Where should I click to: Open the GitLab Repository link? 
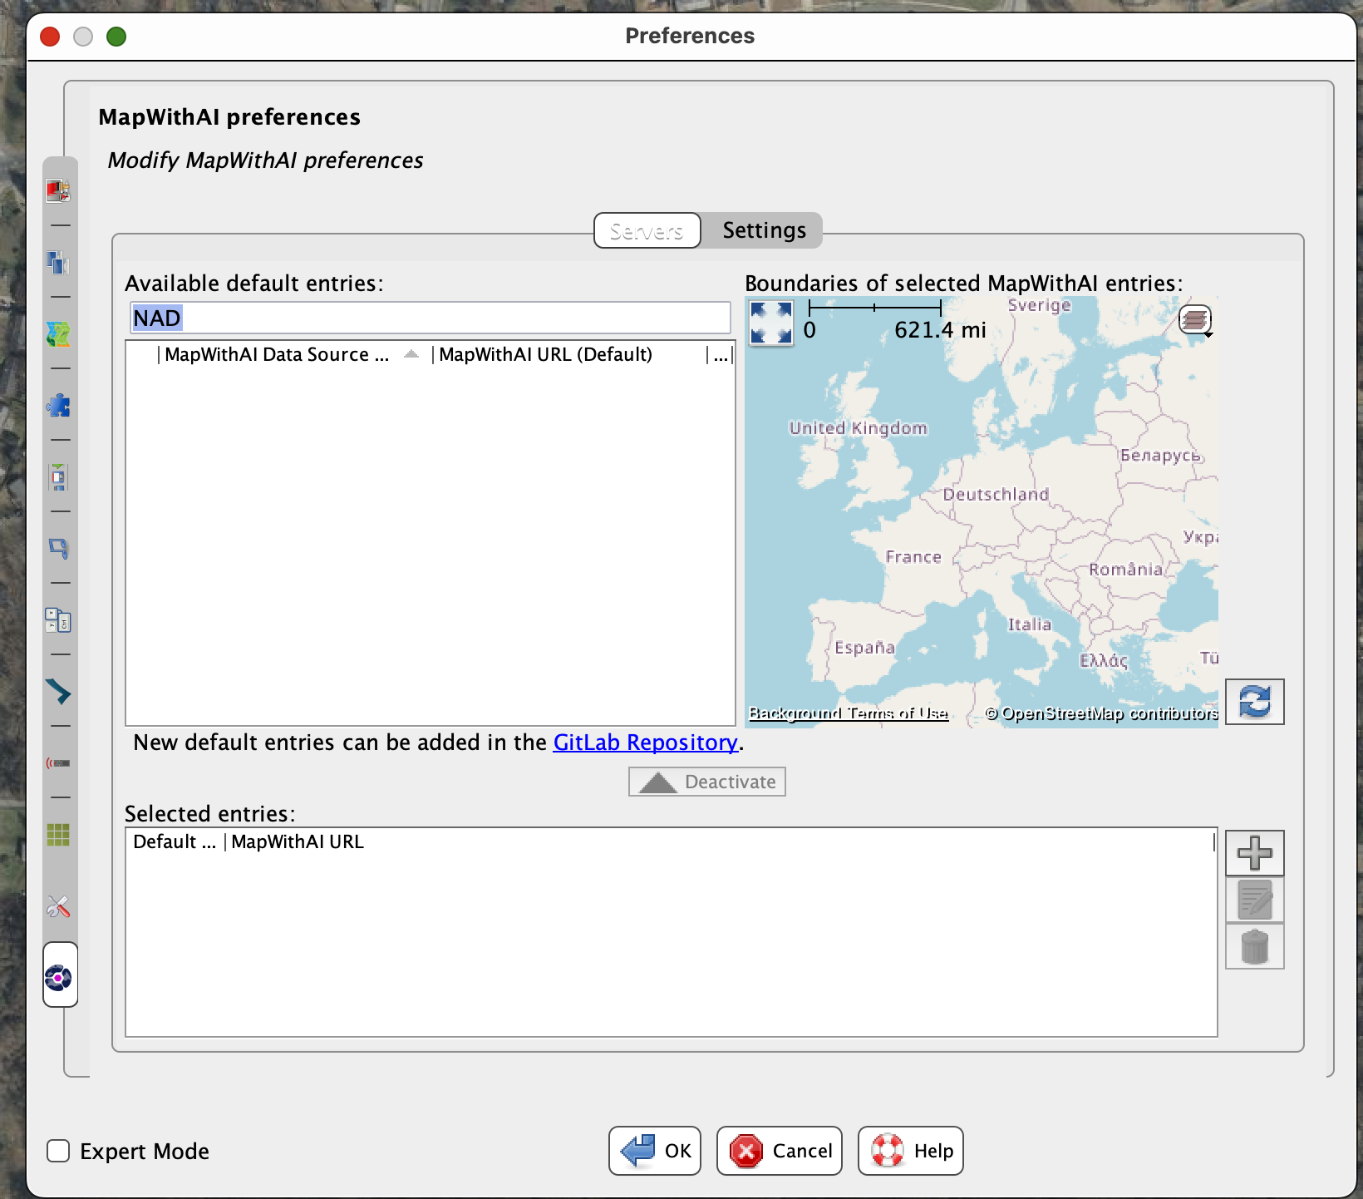[x=646, y=742]
